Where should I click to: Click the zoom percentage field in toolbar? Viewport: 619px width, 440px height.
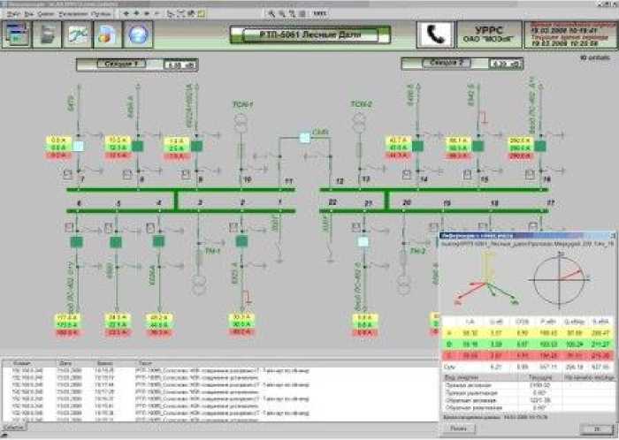(x=320, y=13)
